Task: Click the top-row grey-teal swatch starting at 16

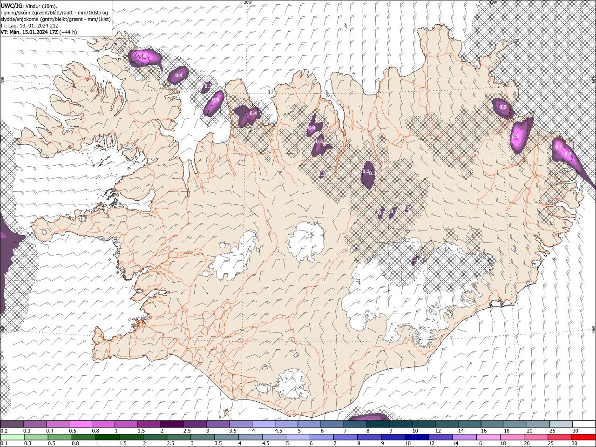Action: [492, 424]
